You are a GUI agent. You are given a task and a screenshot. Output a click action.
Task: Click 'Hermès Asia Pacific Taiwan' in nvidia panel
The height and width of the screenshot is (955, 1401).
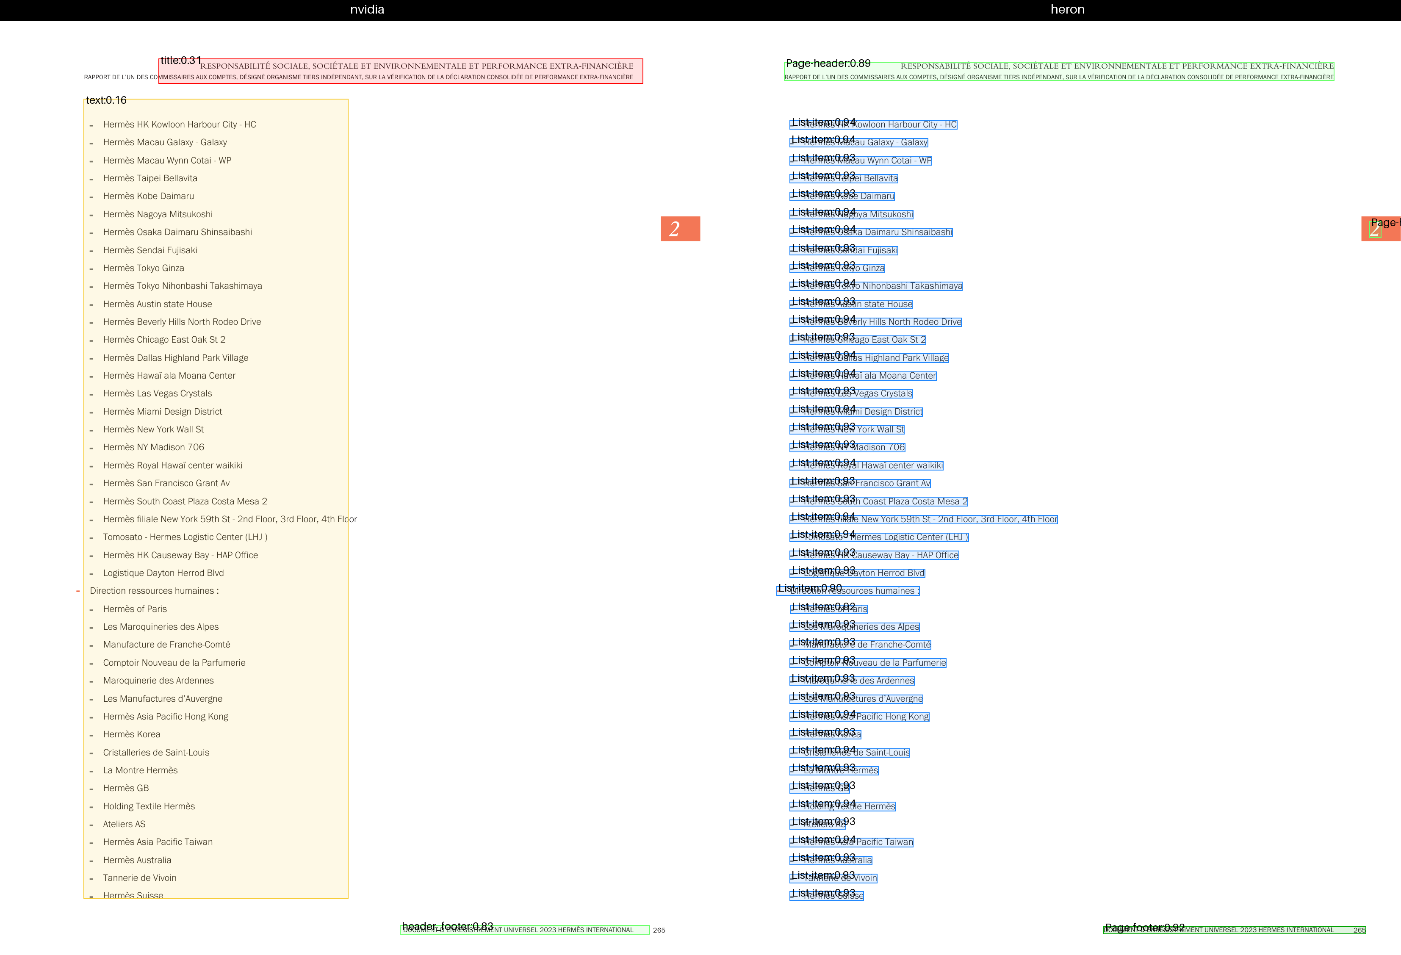158,842
